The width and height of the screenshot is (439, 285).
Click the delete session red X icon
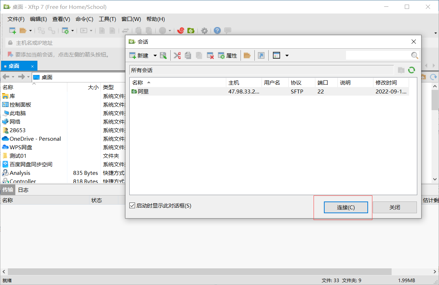pos(210,55)
